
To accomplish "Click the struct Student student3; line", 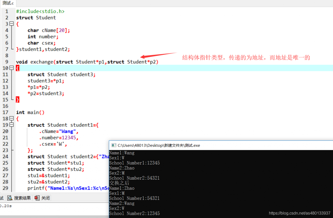I will tap(62, 74).
